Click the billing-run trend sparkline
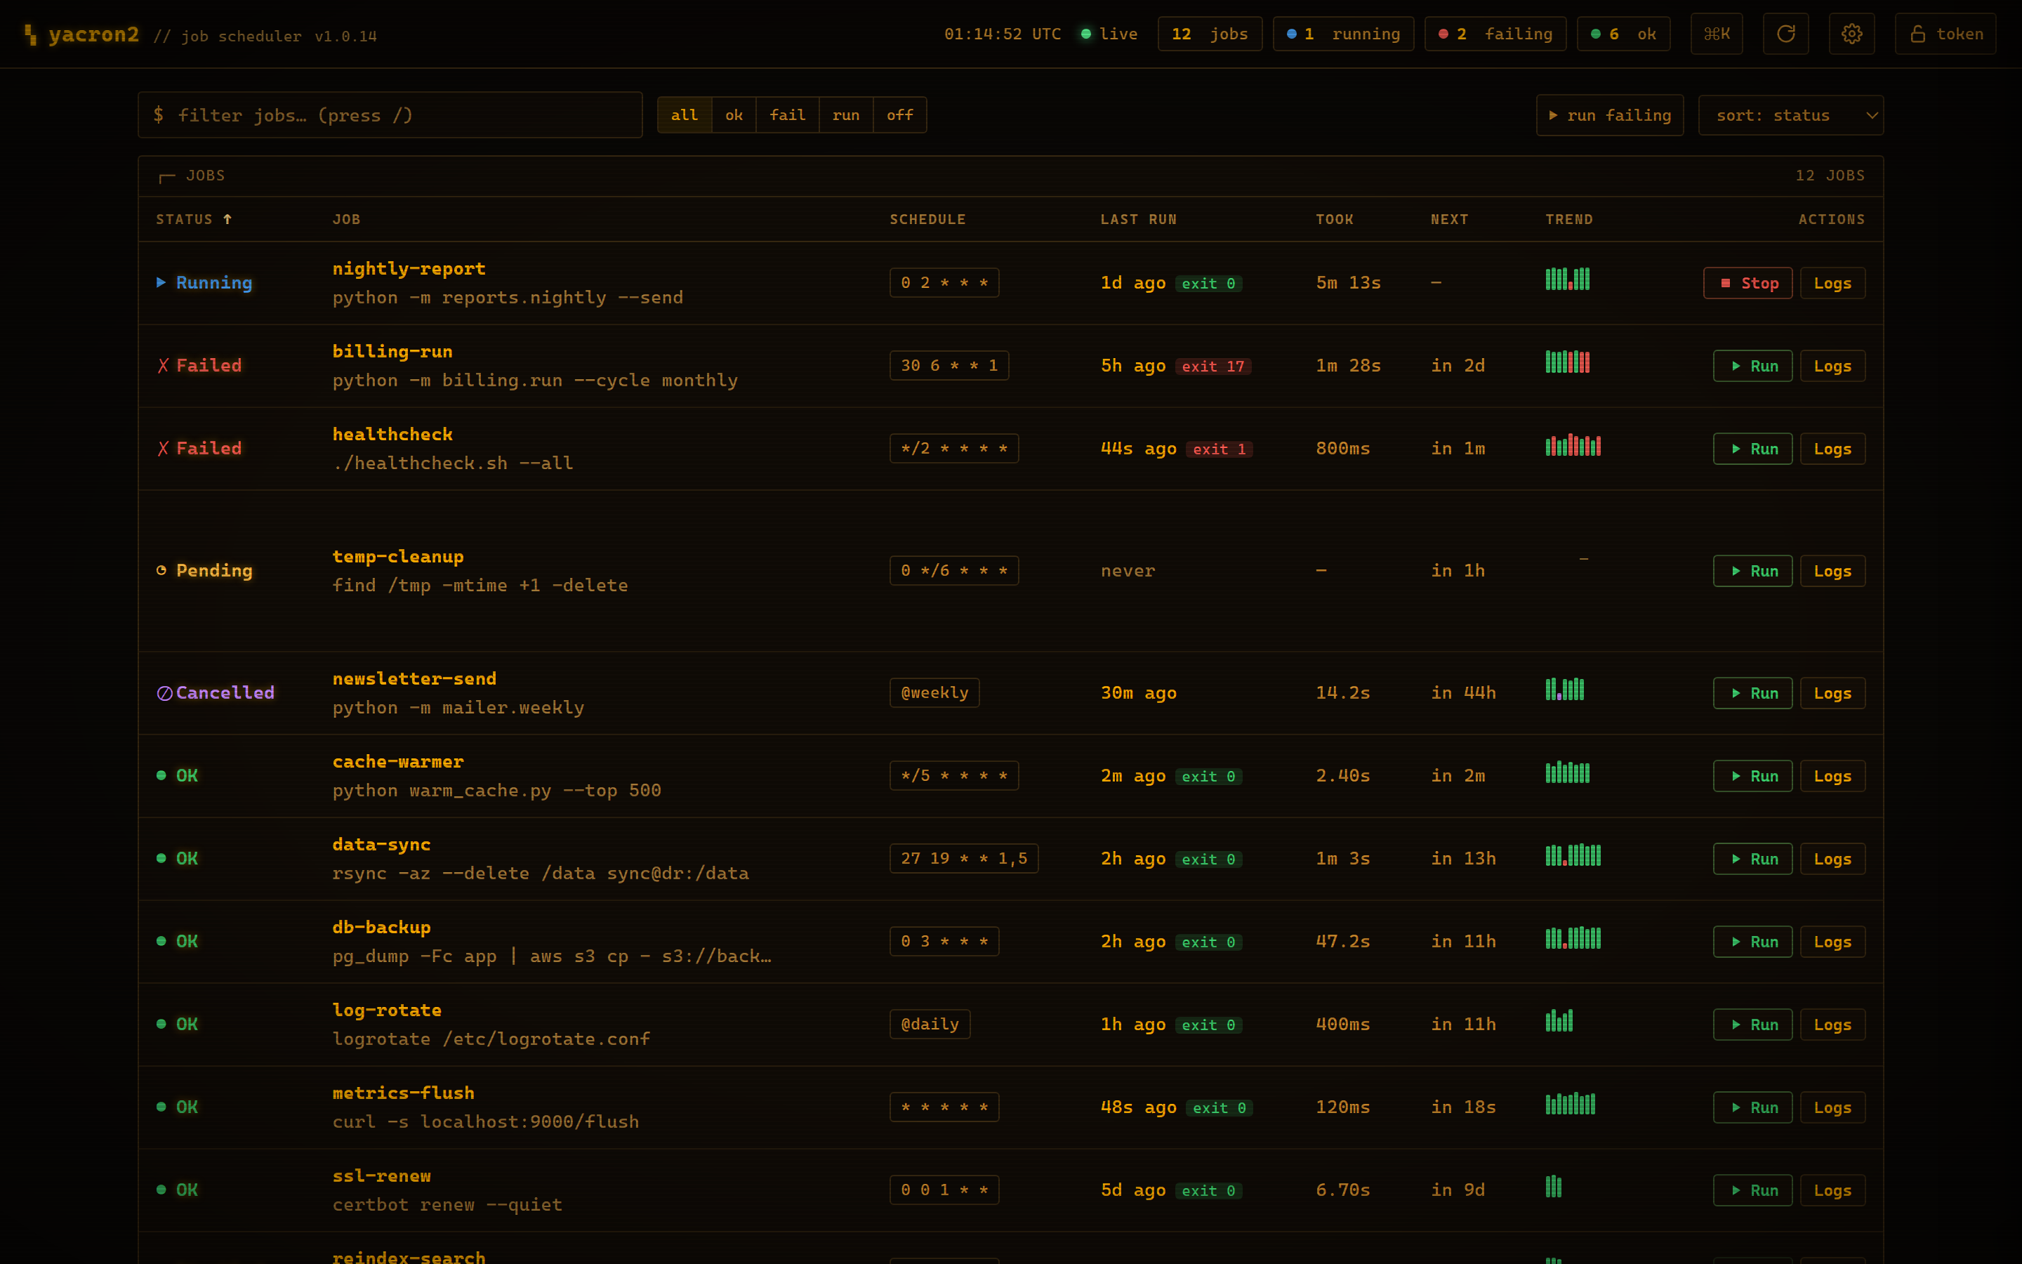Screen dimensions: 2022x1264 [x=1568, y=361]
